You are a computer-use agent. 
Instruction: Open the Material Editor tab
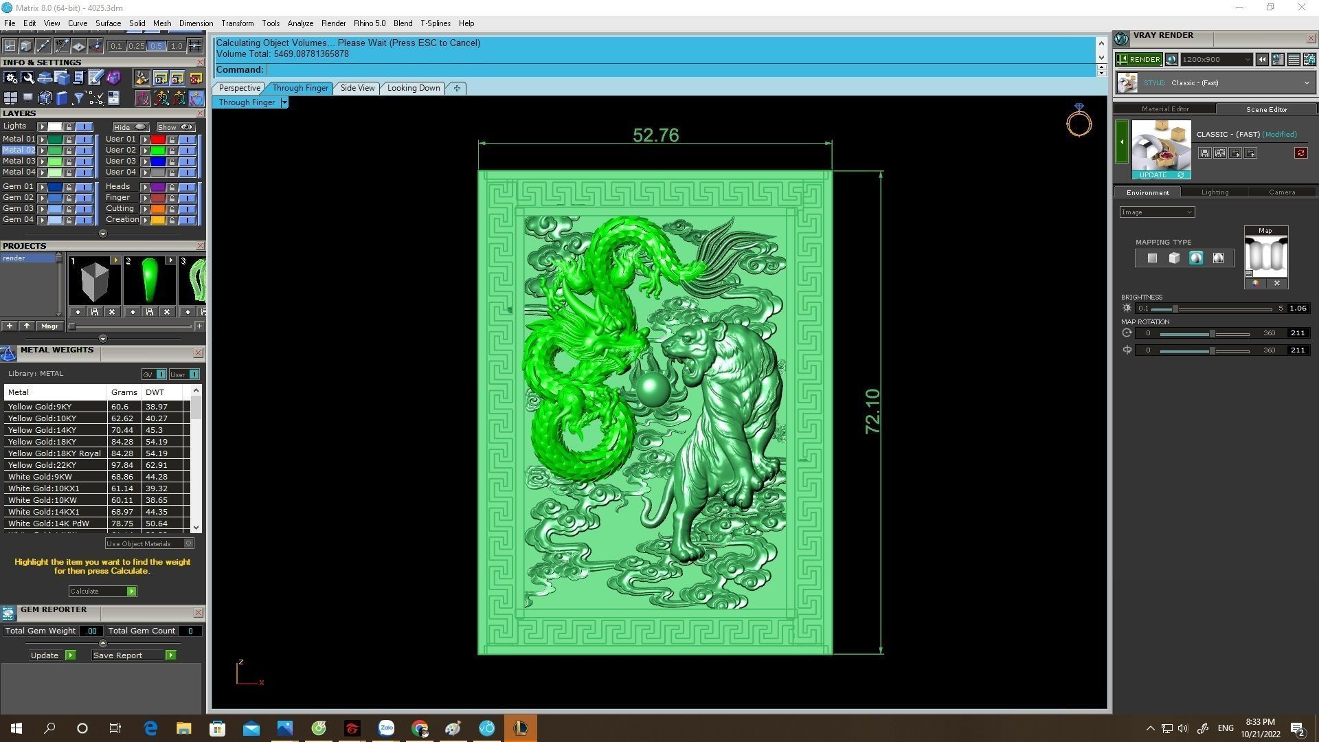(1165, 109)
